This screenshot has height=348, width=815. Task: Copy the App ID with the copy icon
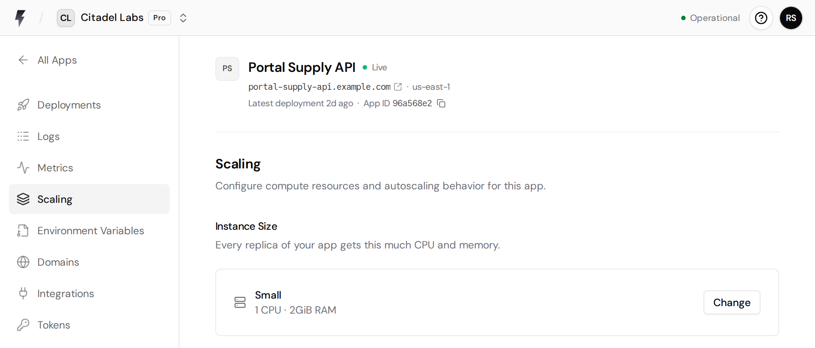(442, 103)
